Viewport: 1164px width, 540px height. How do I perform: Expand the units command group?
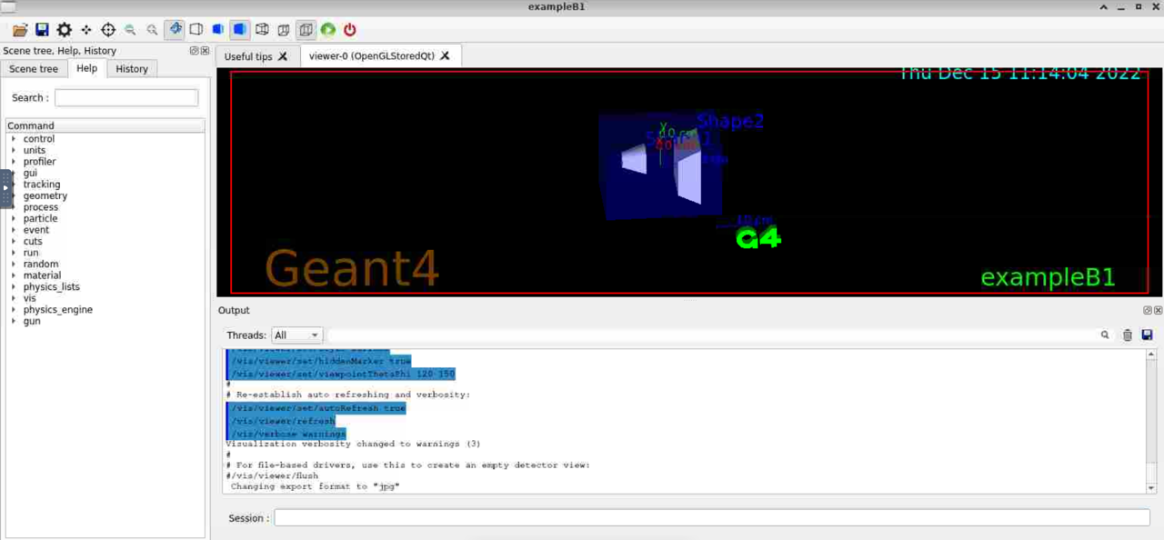point(14,151)
